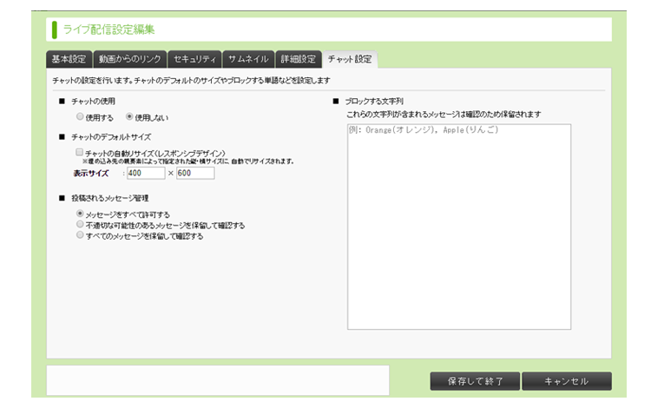This screenshot has height=408, width=651.
Task: Select the チャット設定 tab
Action: (350, 59)
